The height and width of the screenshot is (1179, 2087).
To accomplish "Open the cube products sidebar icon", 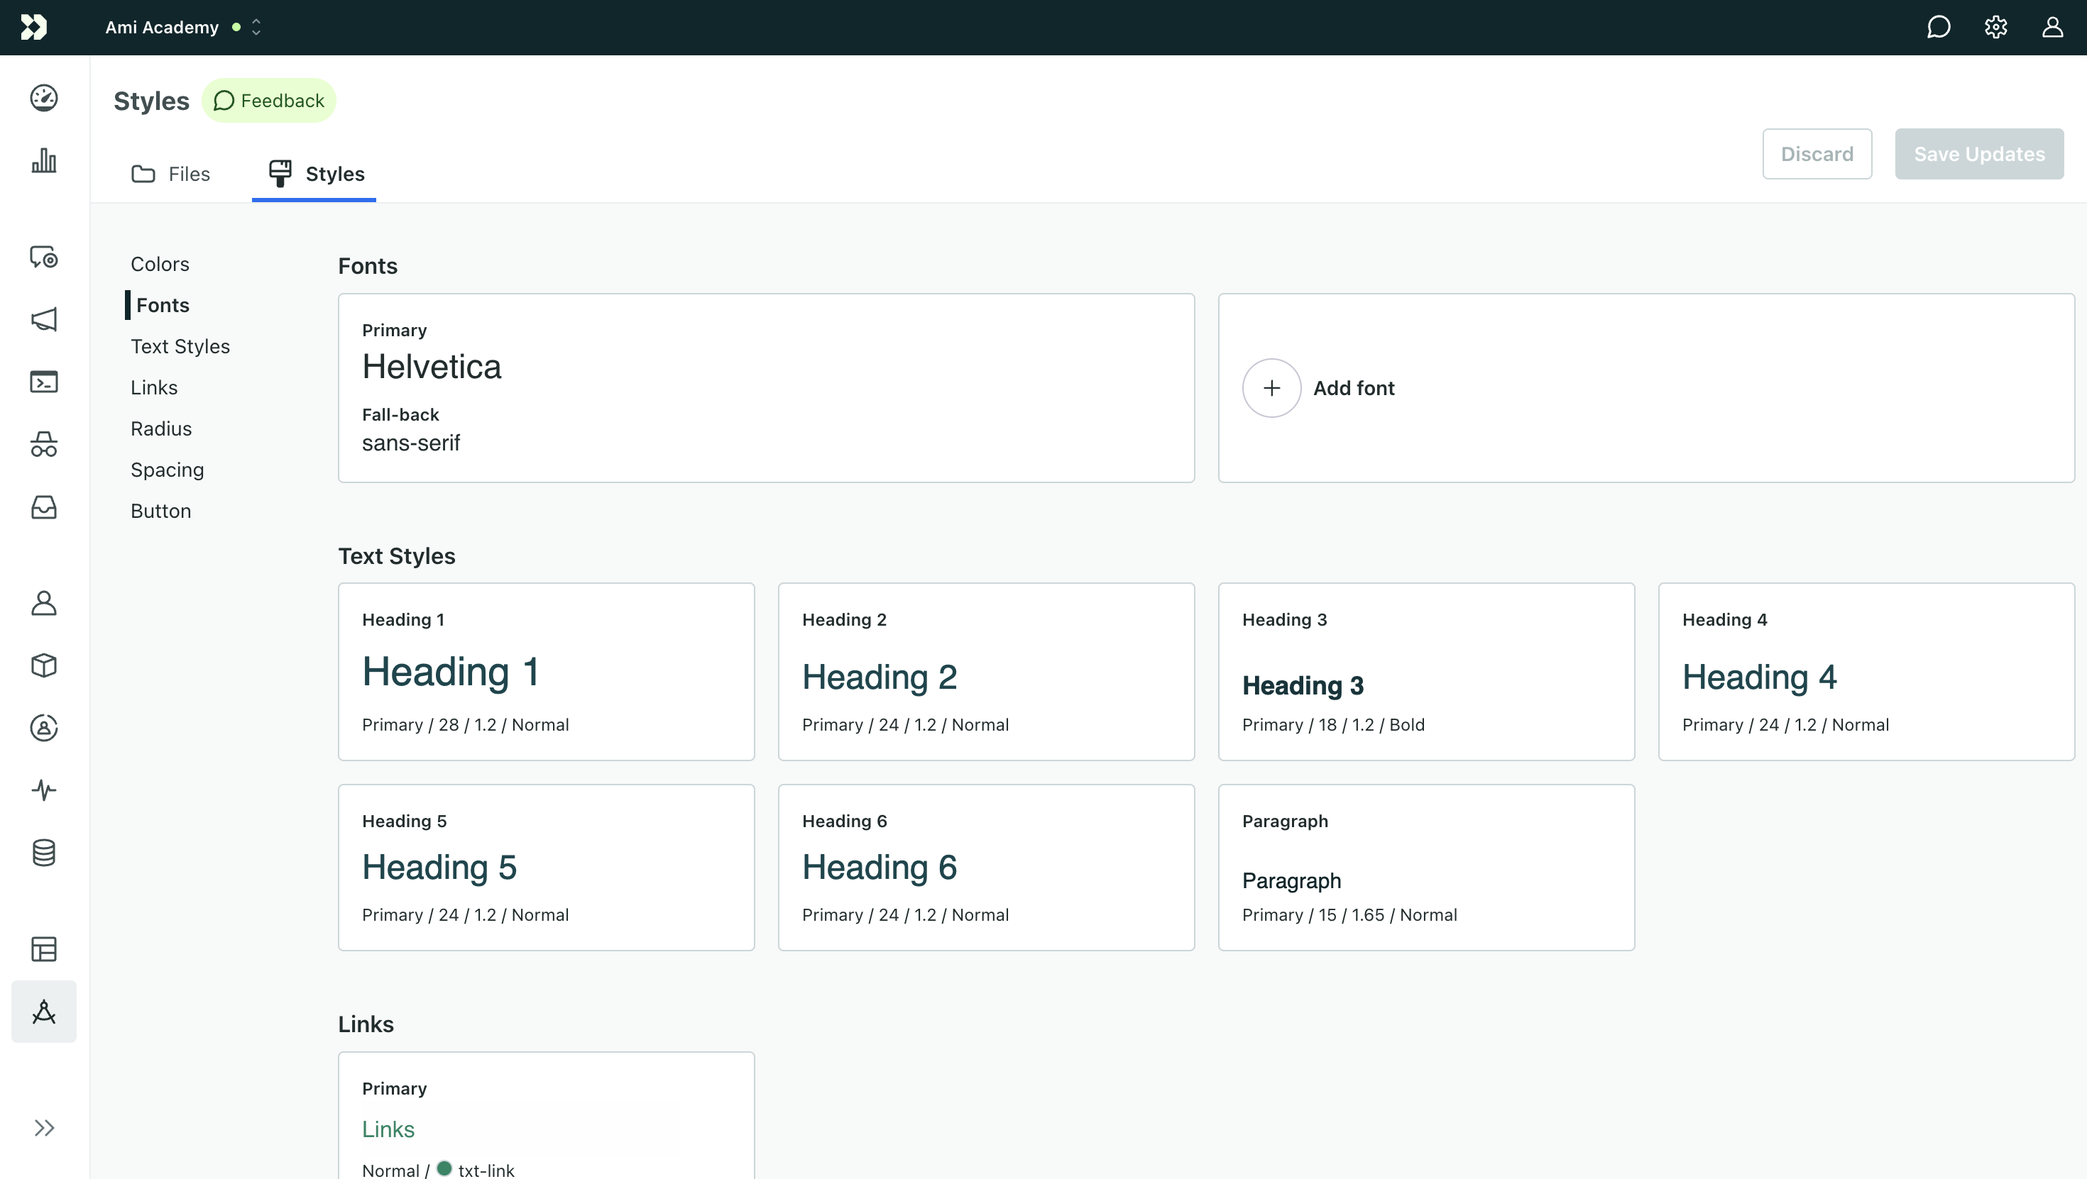I will pos(44,665).
